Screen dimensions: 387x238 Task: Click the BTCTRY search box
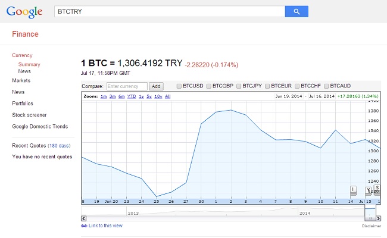(x=170, y=11)
